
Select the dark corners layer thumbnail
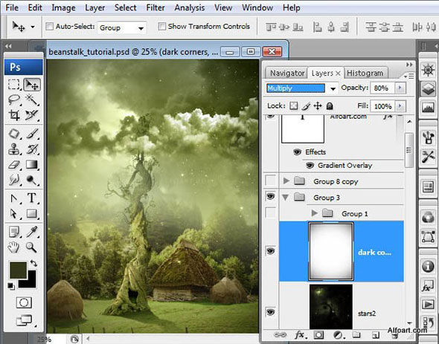pyautogui.click(x=331, y=251)
